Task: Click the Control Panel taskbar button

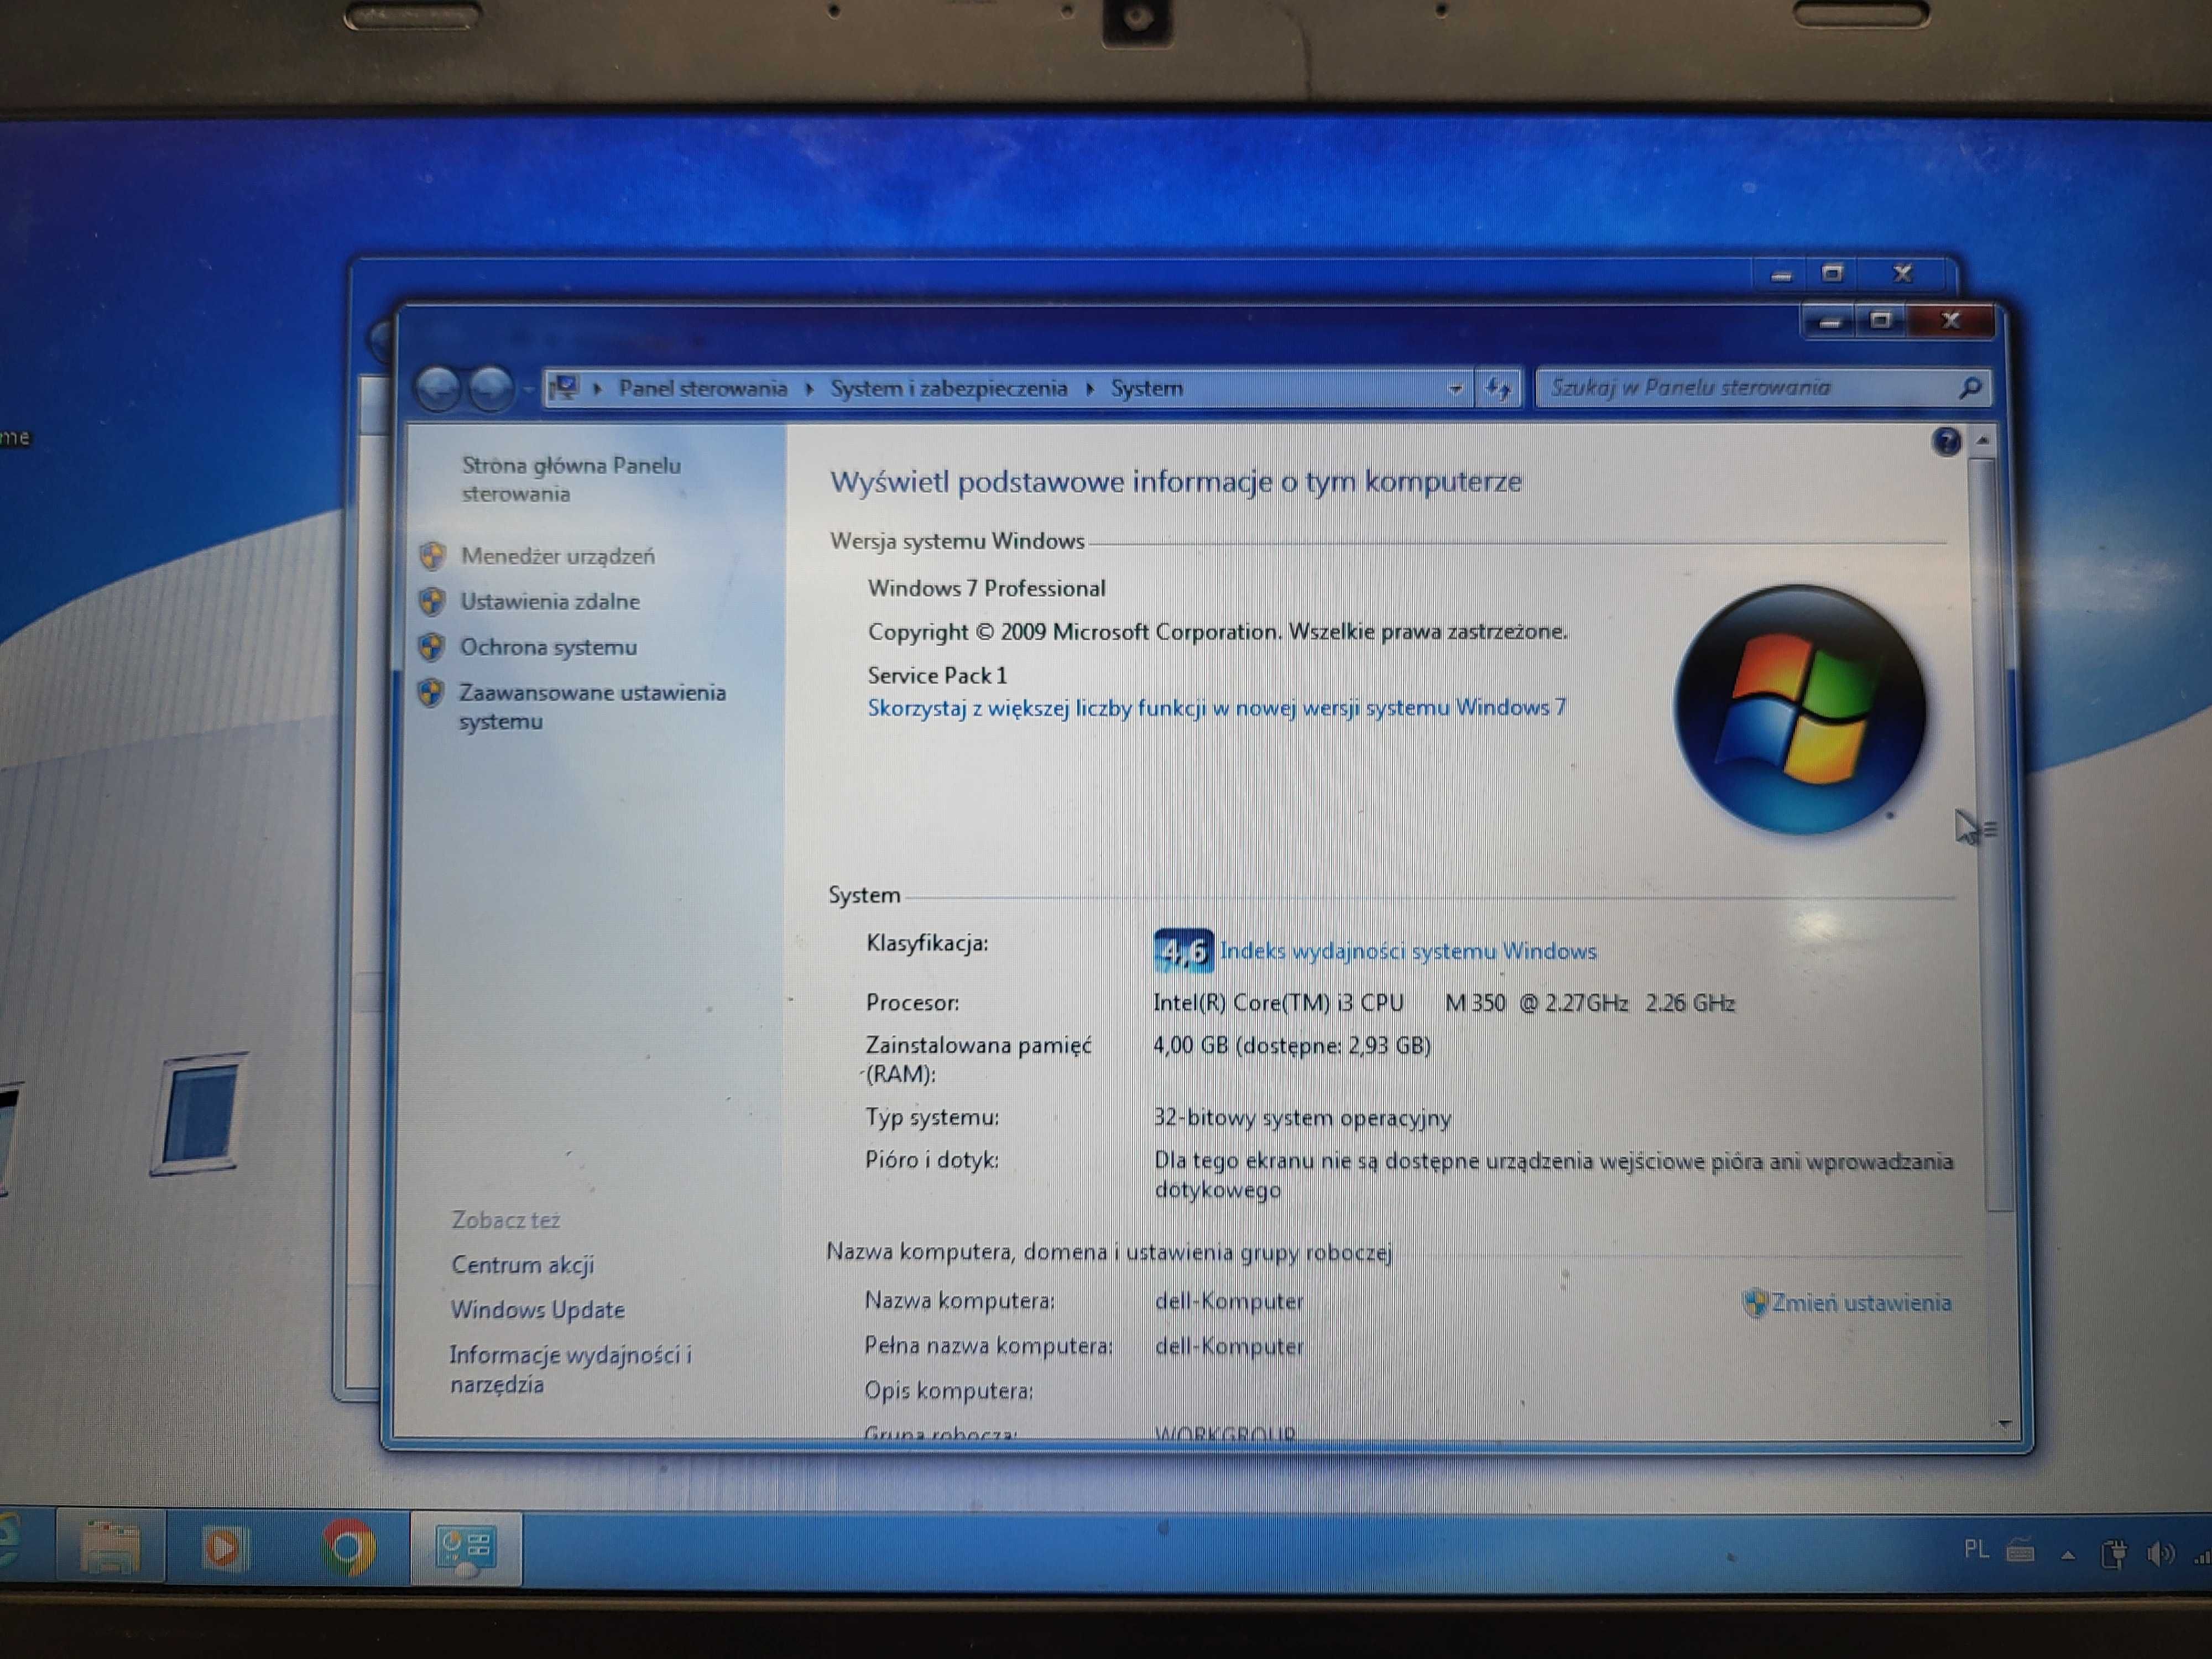Action: pos(466,1548)
